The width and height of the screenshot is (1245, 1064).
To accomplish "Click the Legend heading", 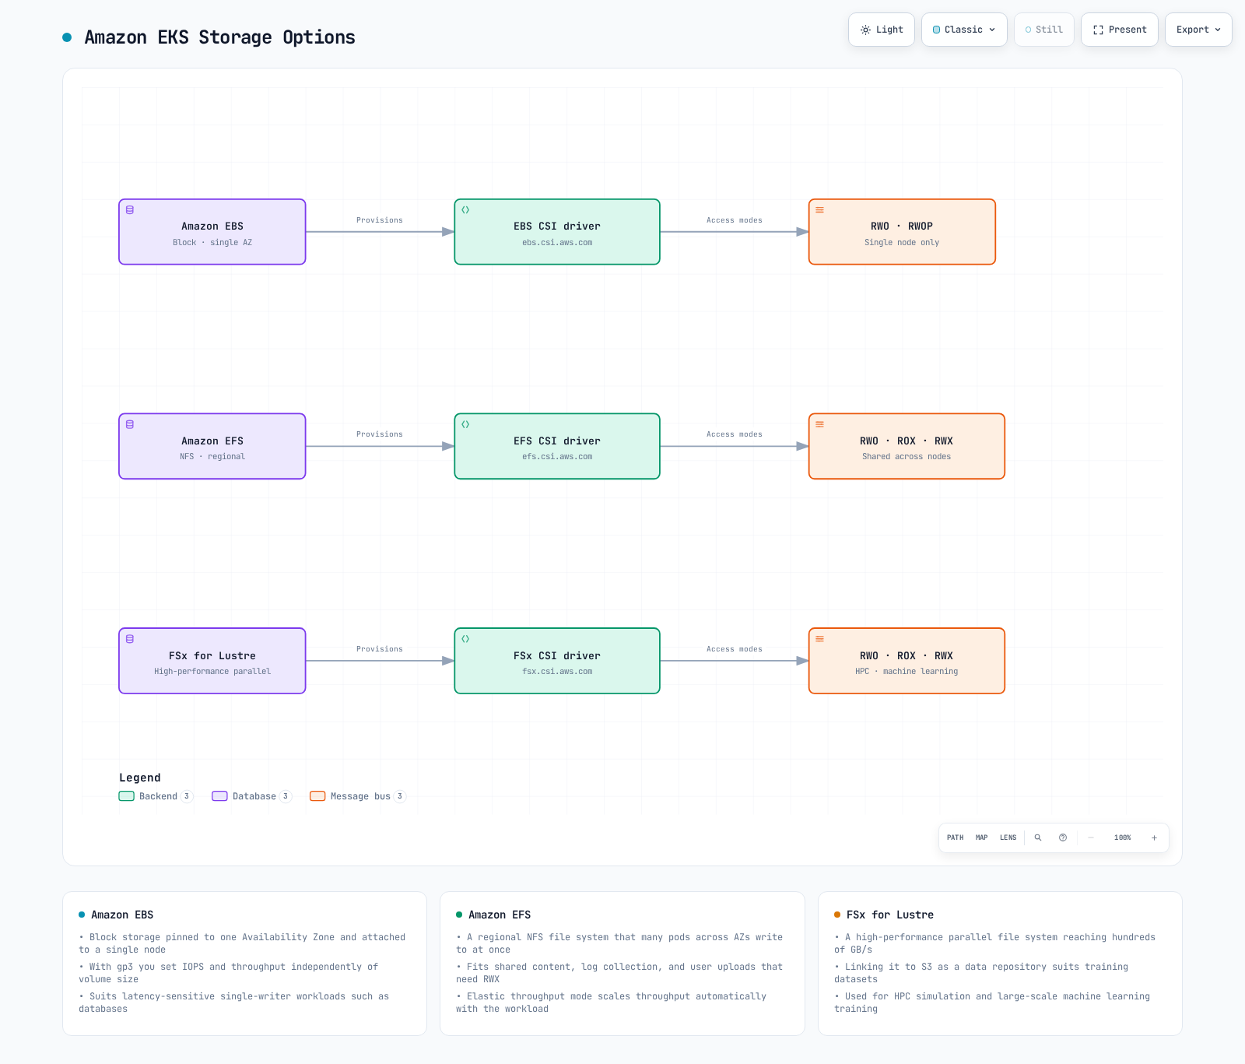I will pyautogui.click(x=140, y=778).
